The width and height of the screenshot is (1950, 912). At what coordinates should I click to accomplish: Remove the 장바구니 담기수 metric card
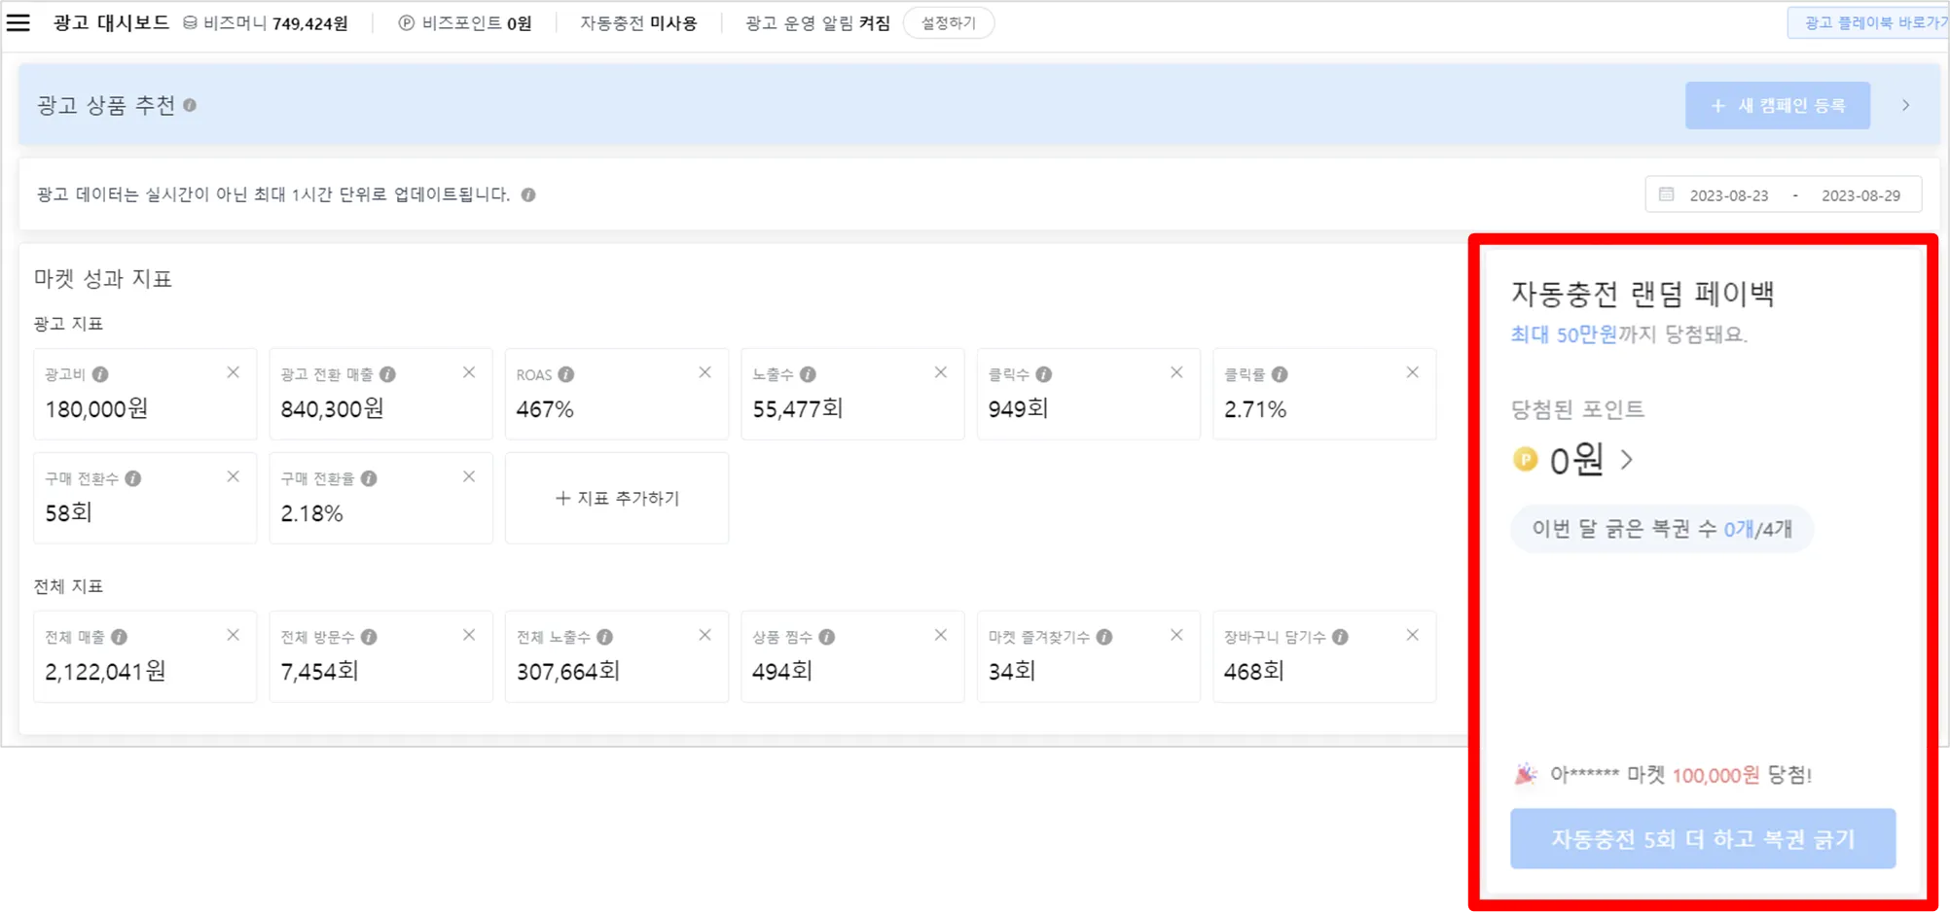click(1413, 635)
